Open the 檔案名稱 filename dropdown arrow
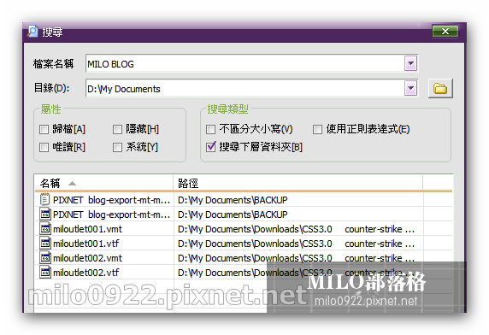Viewport: 489px width, 335px height. point(410,63)
